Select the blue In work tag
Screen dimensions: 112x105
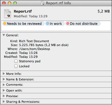tap(55, 23)
